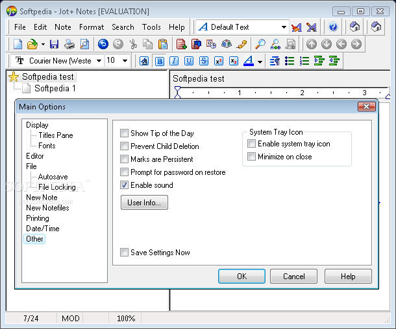Select File Locking options category
Screen dimensions: 396x329
(x=57, y=187)
